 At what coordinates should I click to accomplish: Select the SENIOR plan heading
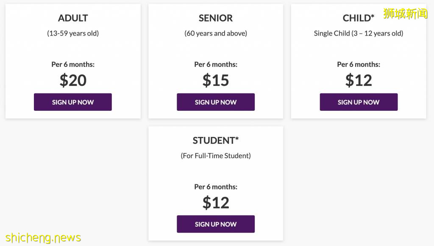coord(216,18)
